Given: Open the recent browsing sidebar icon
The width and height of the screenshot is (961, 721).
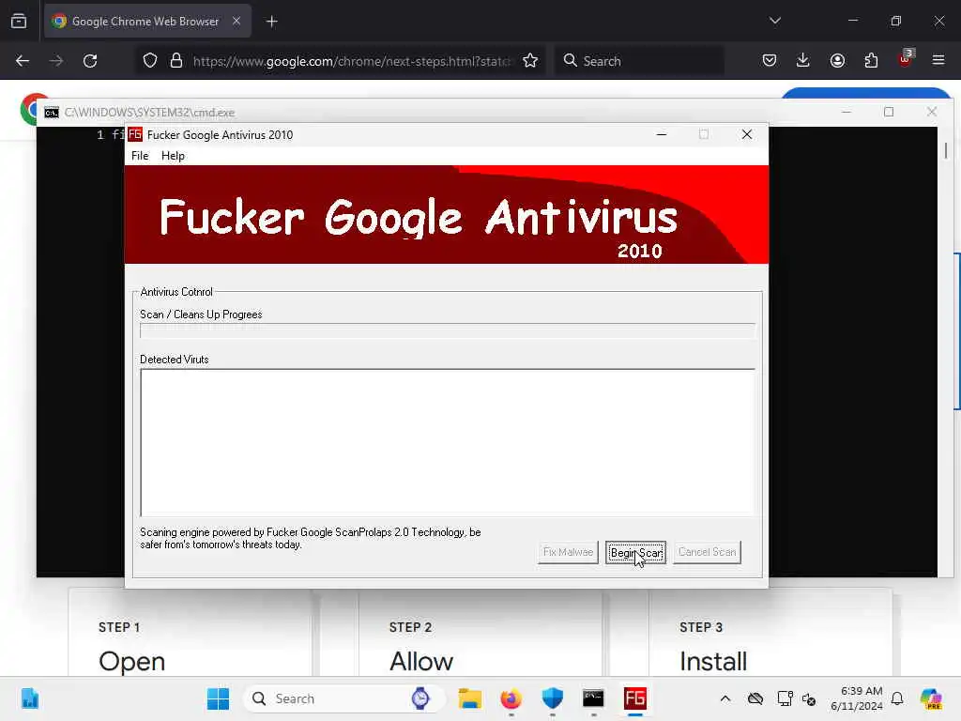Looking at the screenshot, I should pos(19,22).
